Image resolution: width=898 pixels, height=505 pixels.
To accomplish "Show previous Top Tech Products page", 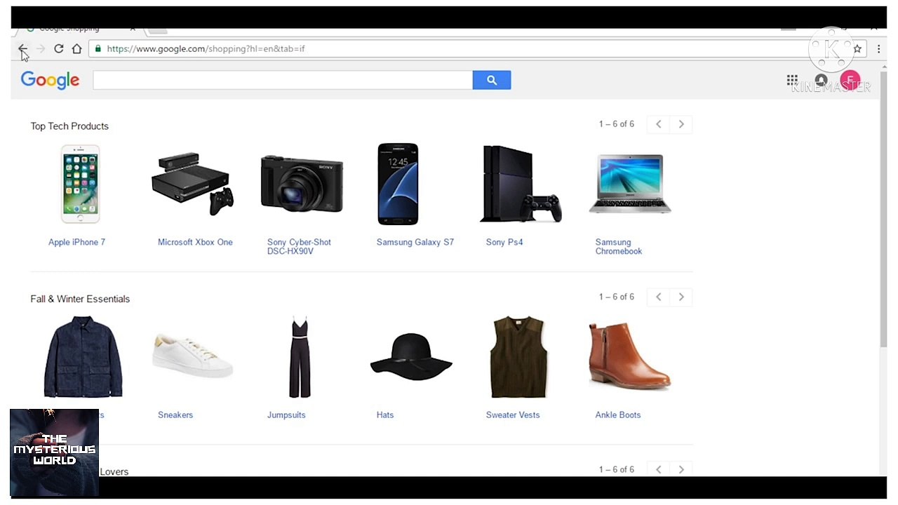I will tap(659, 124).
